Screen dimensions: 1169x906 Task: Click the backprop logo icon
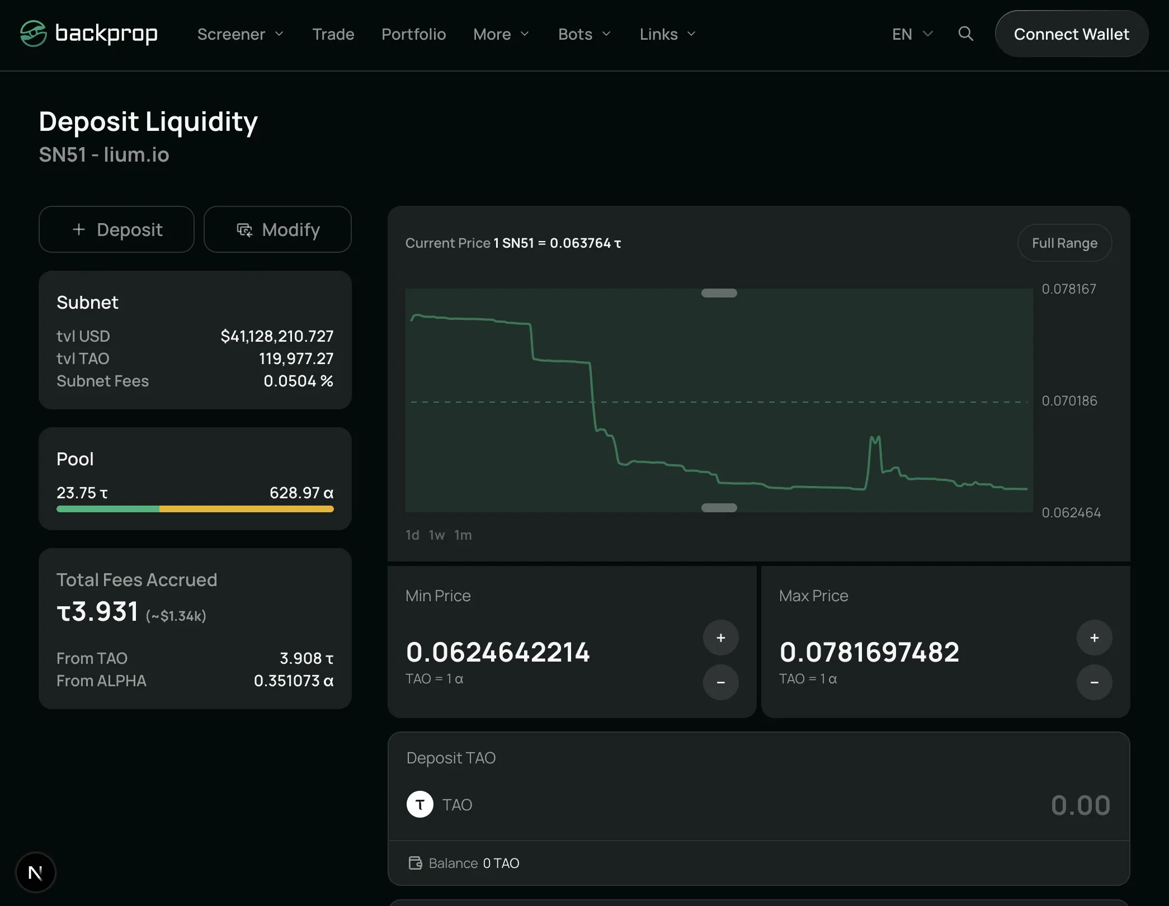point(33,34)
